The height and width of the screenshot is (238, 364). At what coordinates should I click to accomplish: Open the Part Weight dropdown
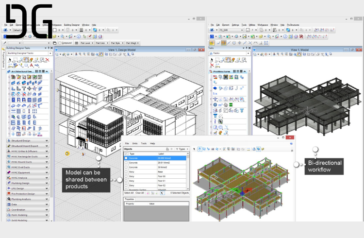133,43
